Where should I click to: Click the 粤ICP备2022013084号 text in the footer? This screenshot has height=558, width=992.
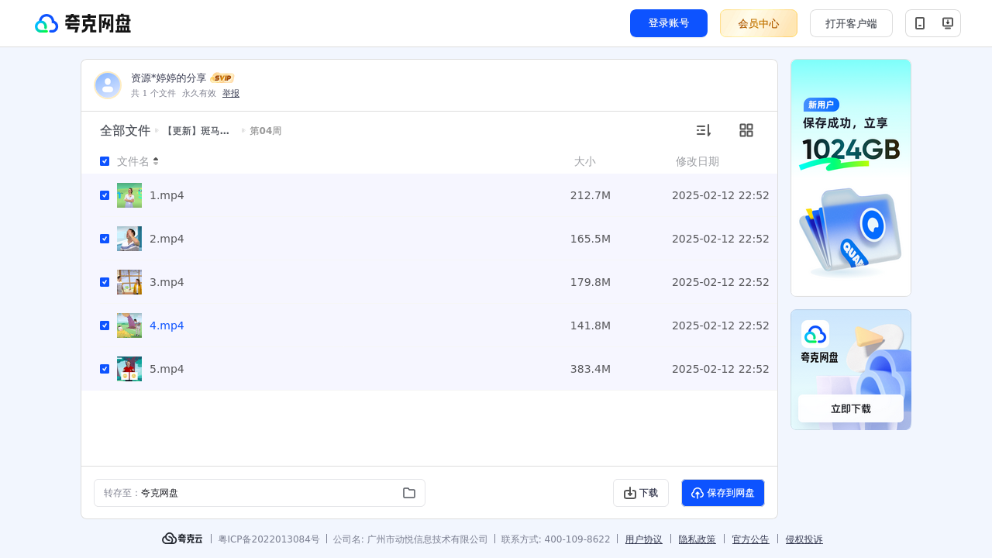269,539
